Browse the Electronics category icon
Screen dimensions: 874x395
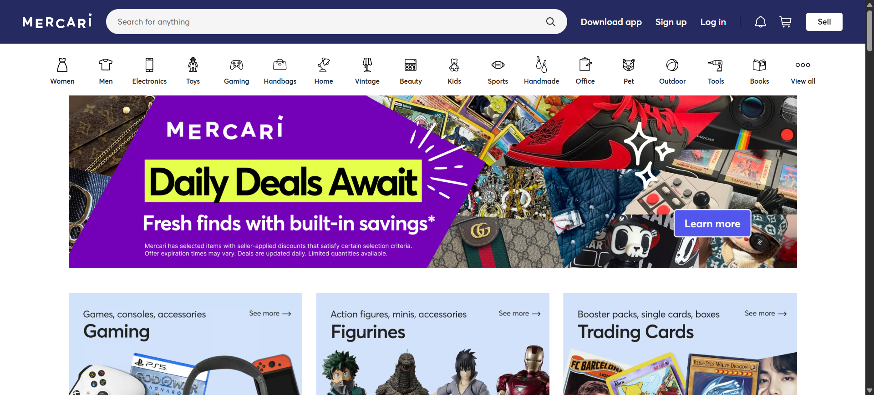click(149, 65)
